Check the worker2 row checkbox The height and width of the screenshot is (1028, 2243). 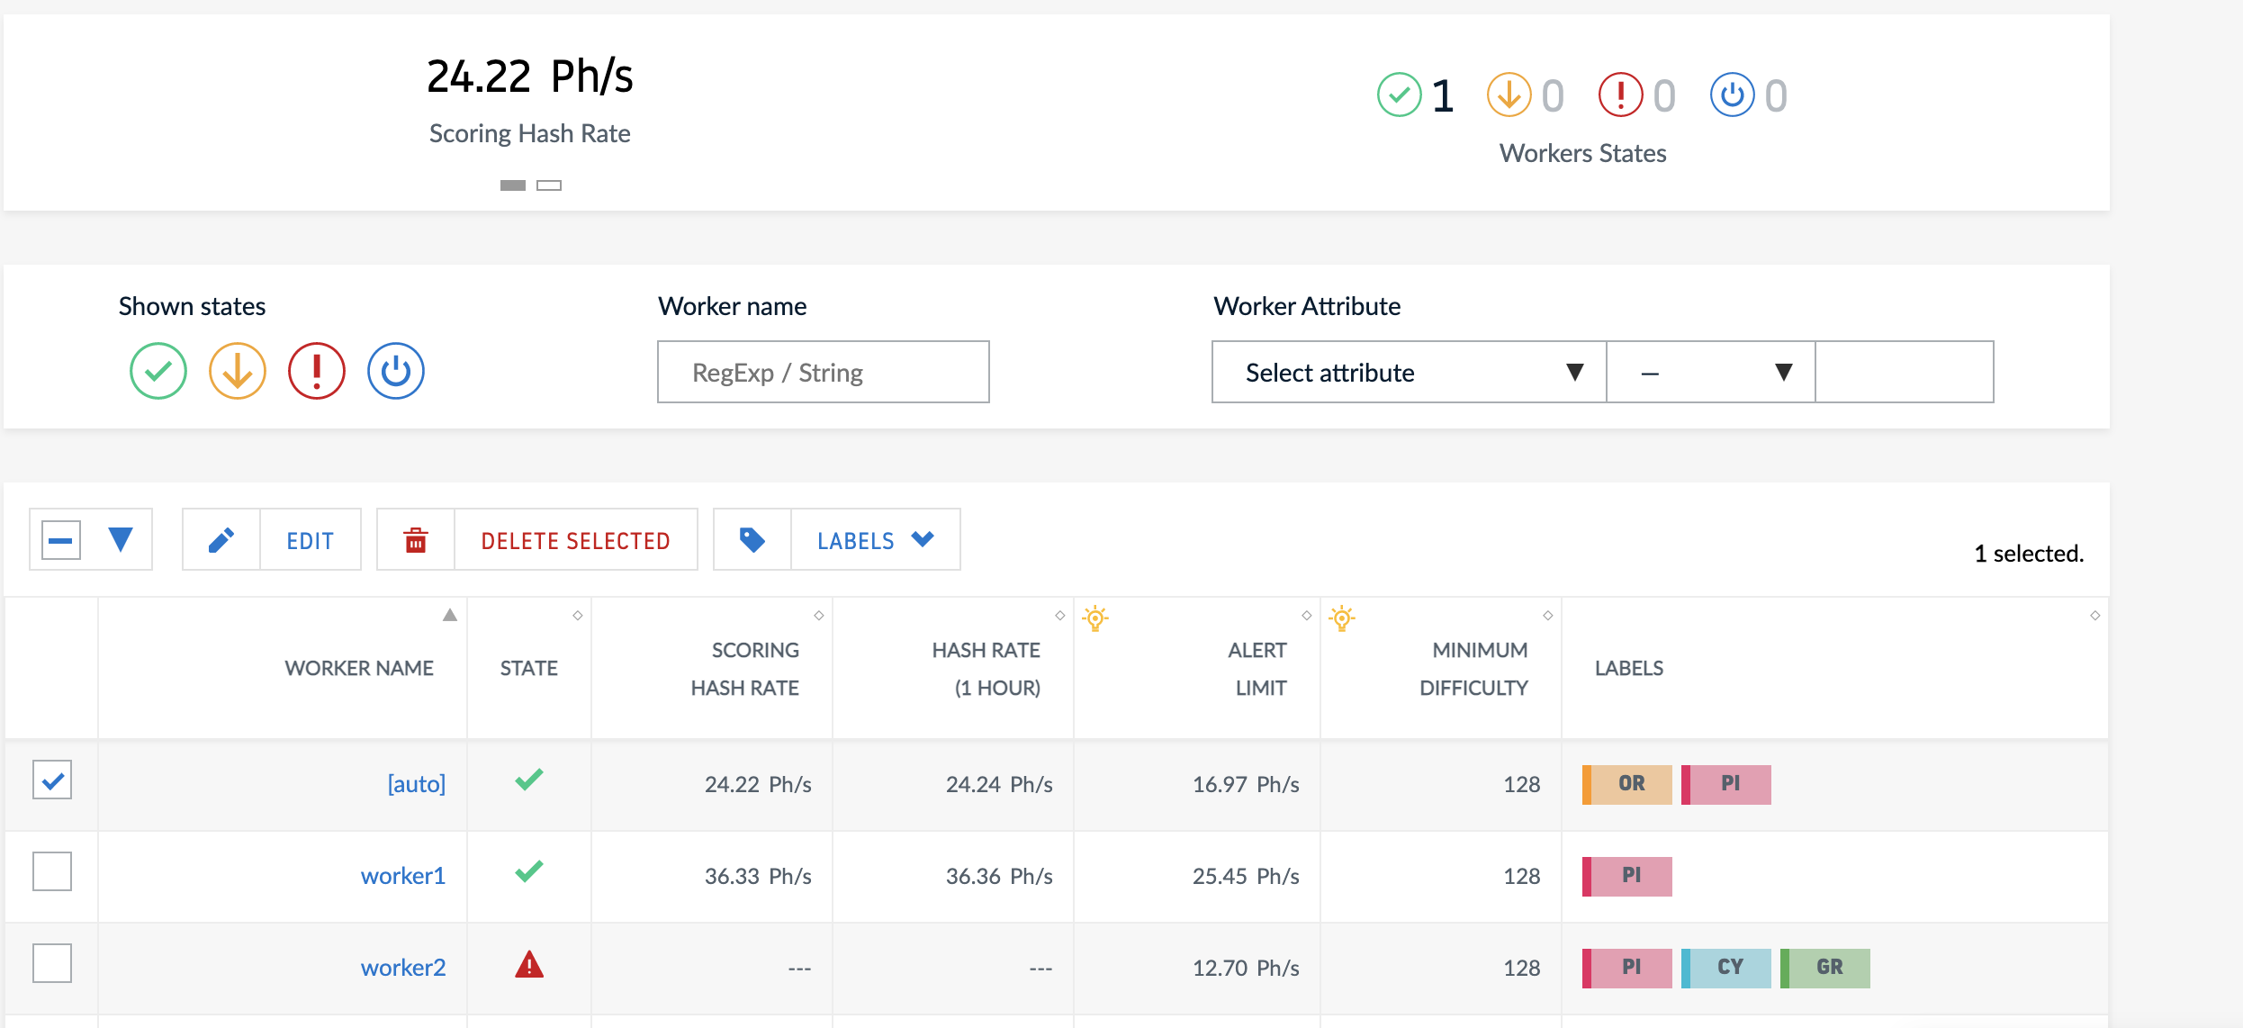pyautogui.click(x=52, y=964)
